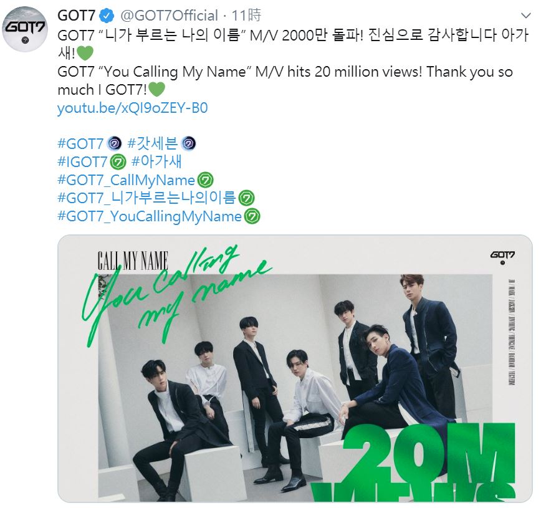The image size is (541, 508).
Task: Click the dark emoji icon after #GOT7
Action: tap(115, 143)
